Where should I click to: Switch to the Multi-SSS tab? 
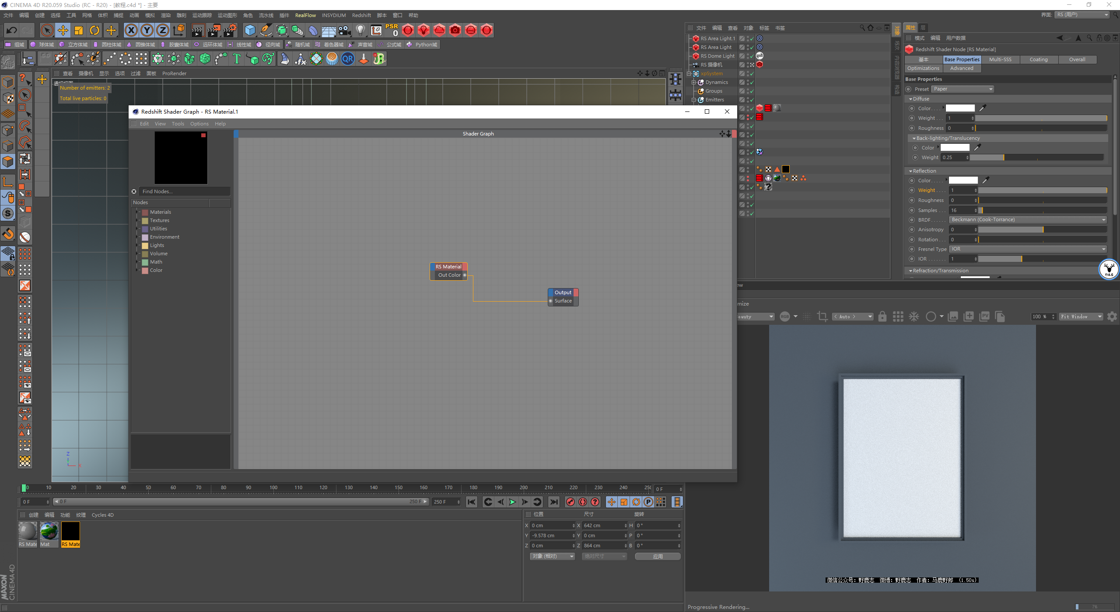pyautogui.click(x=1000, y=59)
